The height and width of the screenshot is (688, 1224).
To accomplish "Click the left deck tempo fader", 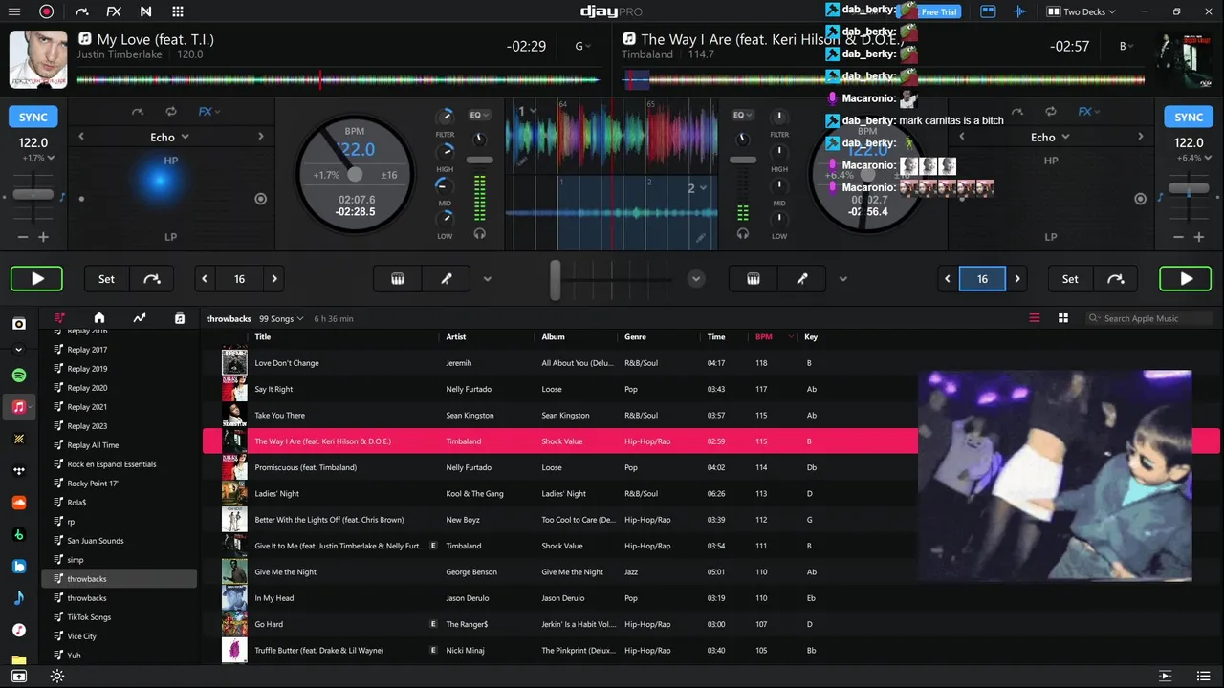I will tap(33, 194).
